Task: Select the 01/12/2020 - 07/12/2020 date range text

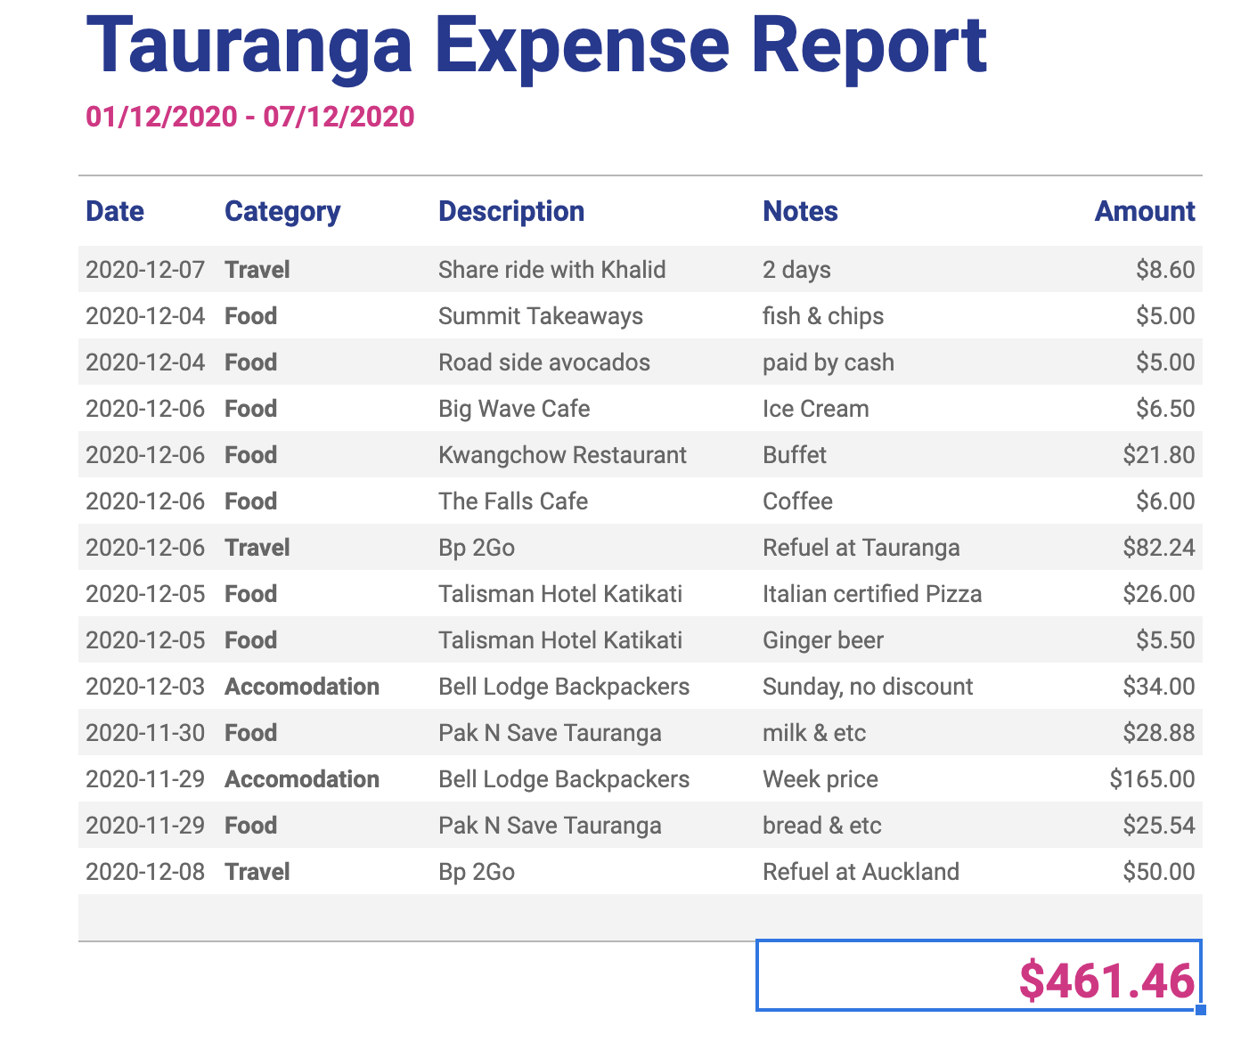Action: [x=249, y=117]
